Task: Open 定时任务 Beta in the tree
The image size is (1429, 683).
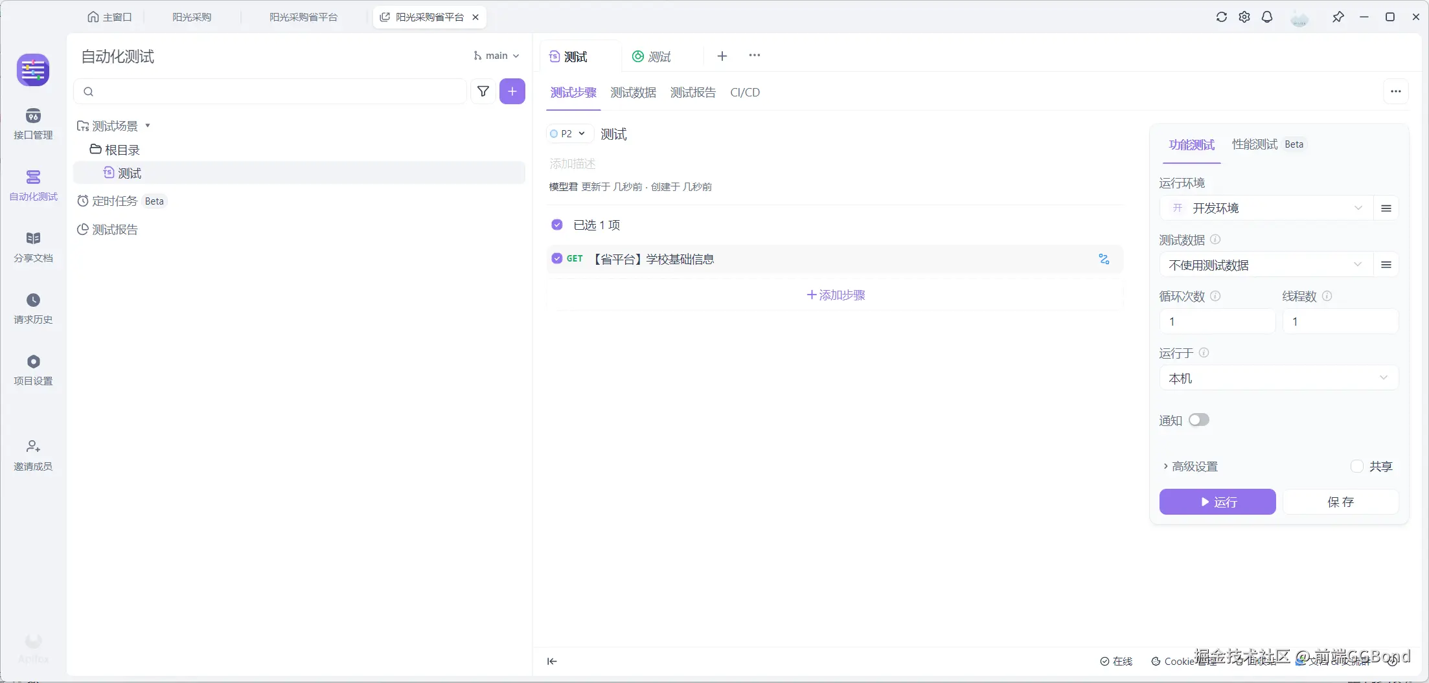Action: pos(122,201)
